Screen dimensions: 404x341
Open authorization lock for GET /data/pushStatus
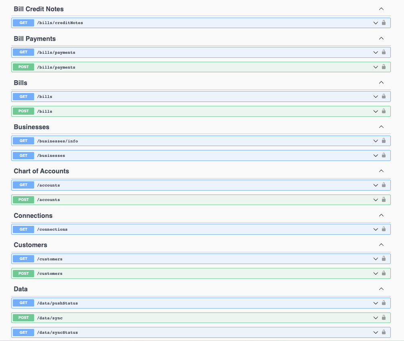pos(384,303)
